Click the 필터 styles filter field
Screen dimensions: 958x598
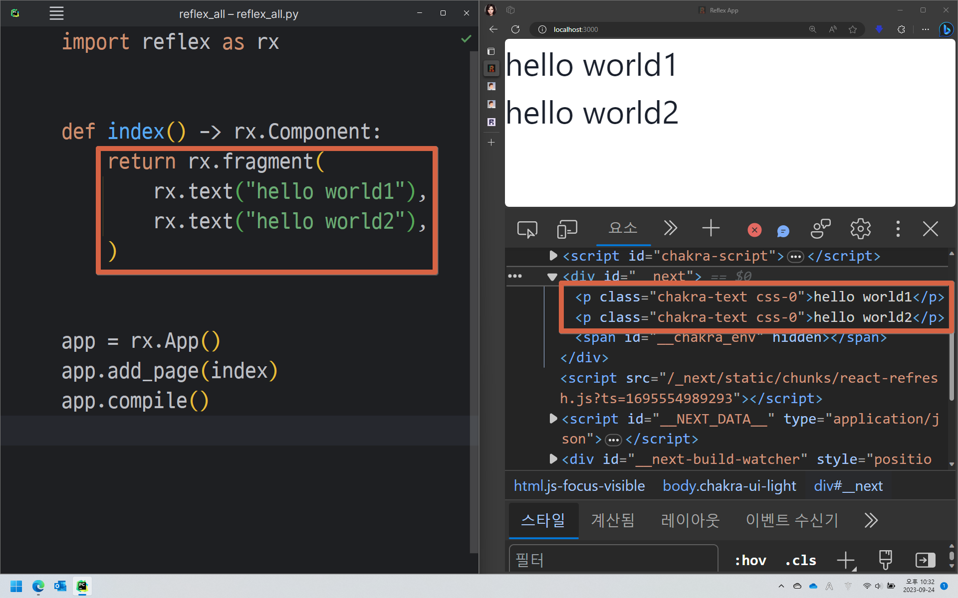coord(613,560)
